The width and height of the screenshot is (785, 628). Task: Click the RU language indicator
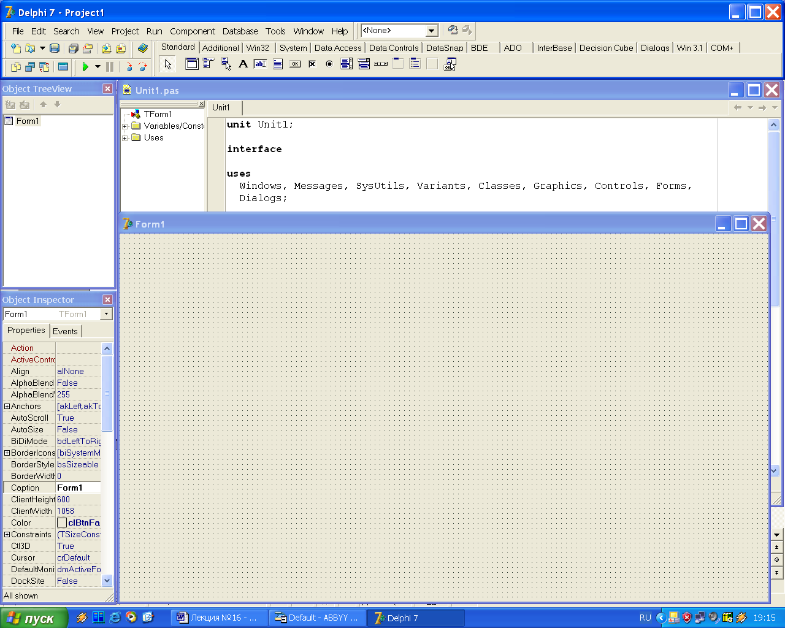[645, 618]
